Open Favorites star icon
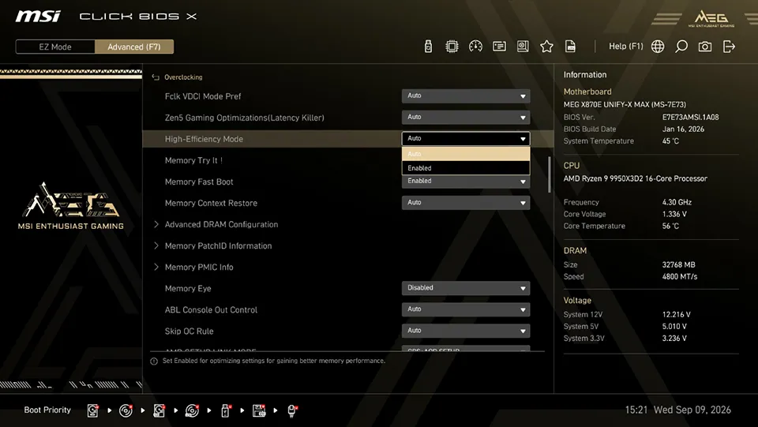 coord(546,47)
